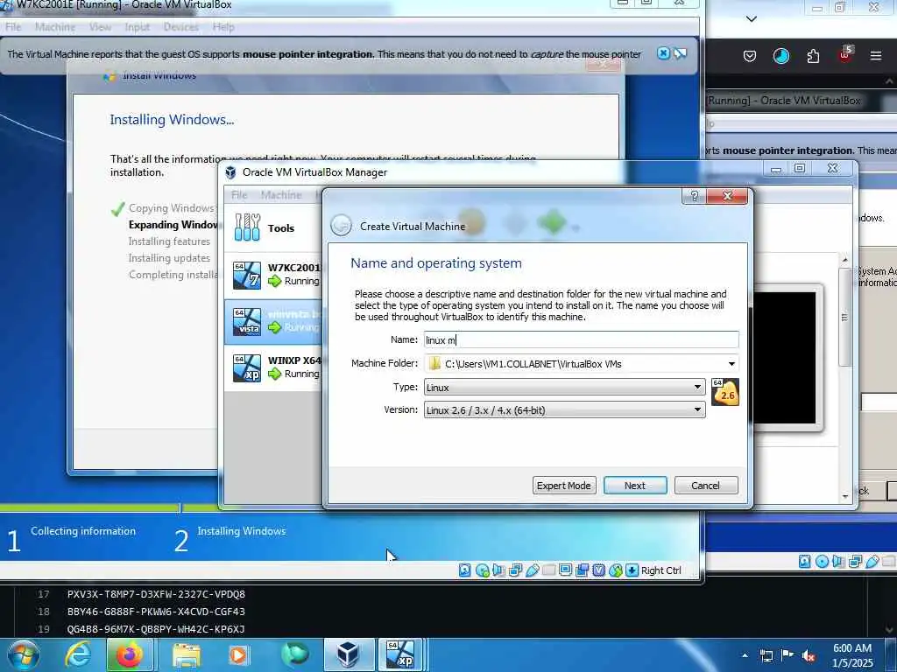Dismiss the mouse integration notification
Image resolution: width=897 pixels, height=672 pixels.
664,53
